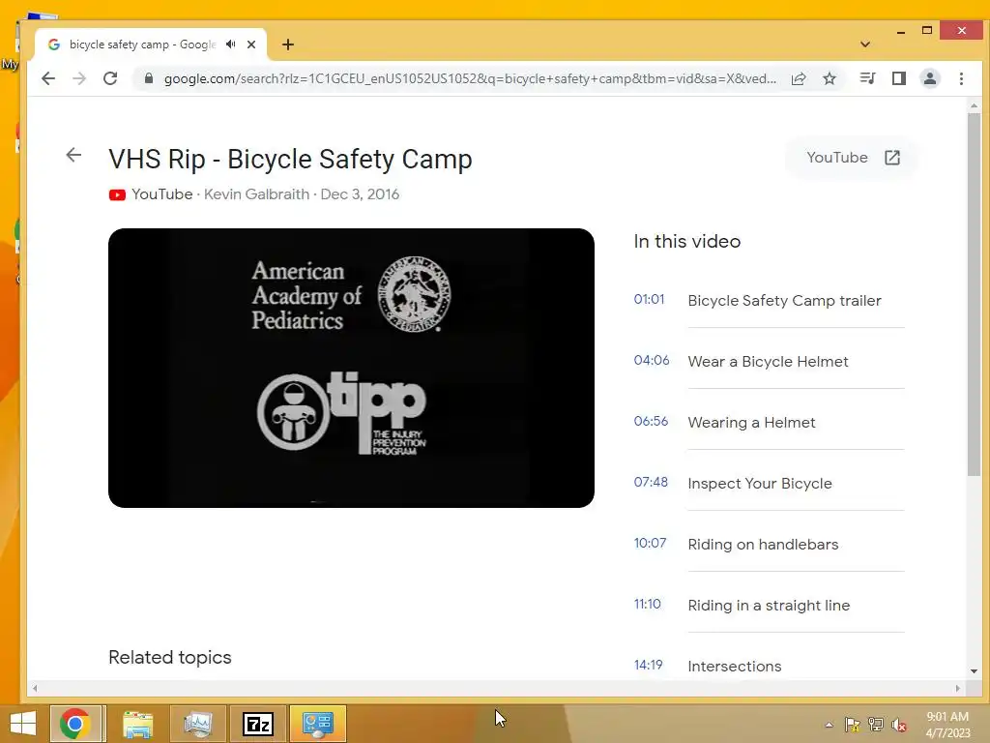Go back with the browser back arrow

point(48,78)
